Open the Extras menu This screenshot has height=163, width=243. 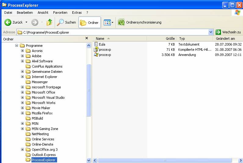click(77, 13)
